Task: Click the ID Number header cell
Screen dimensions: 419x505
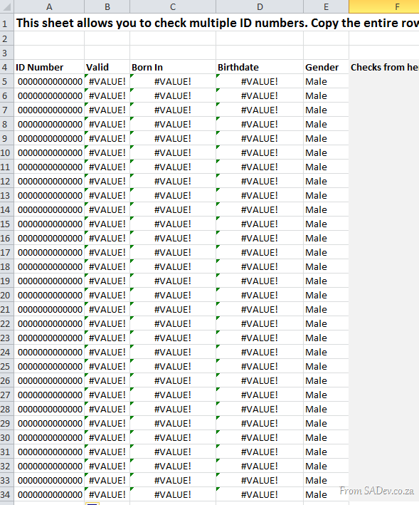Action: 49,67
